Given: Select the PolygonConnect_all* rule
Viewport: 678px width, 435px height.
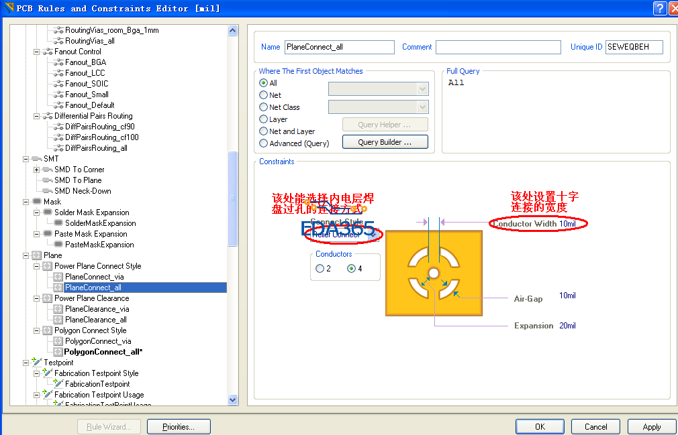Looking at the screenshot, I should [x=103, y=352].
